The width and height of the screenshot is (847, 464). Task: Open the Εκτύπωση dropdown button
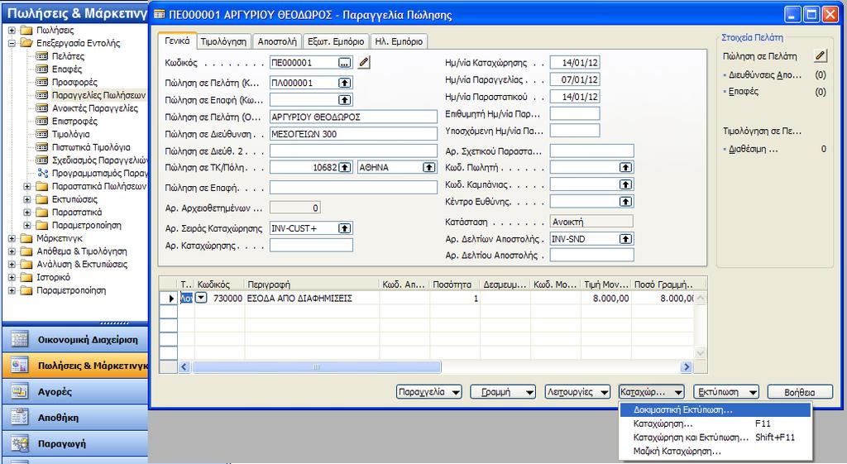pyautogui.click(x=726, y=392)
